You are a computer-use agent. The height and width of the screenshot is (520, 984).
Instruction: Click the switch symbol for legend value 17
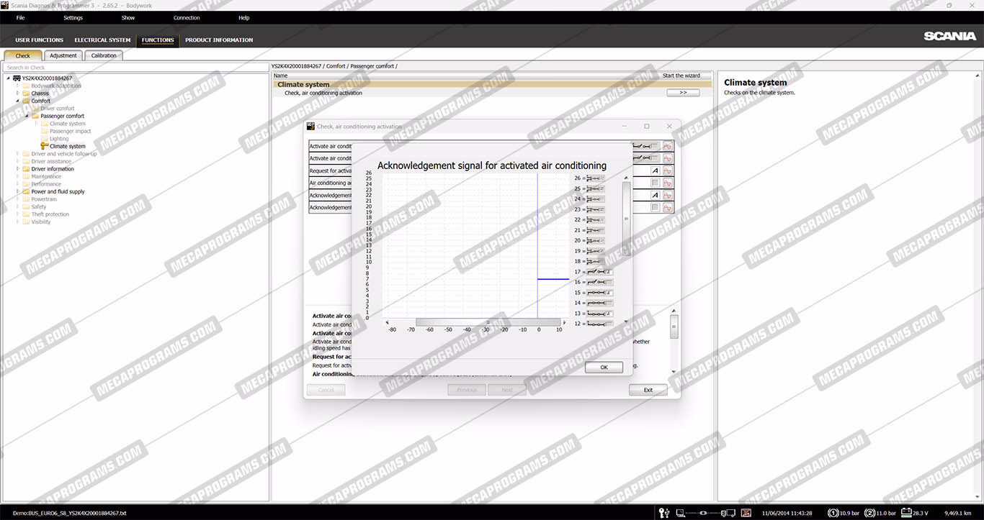click(599, 272)
